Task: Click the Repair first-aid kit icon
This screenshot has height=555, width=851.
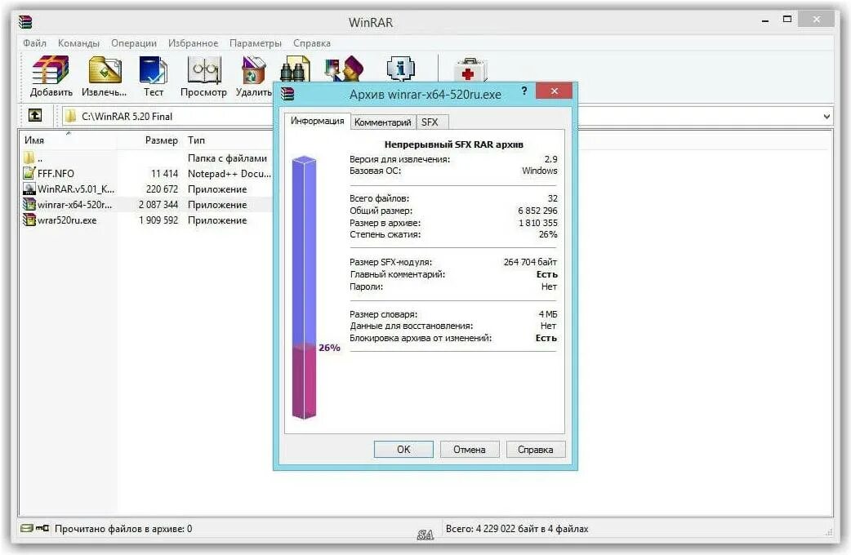Action: (470, 70)
